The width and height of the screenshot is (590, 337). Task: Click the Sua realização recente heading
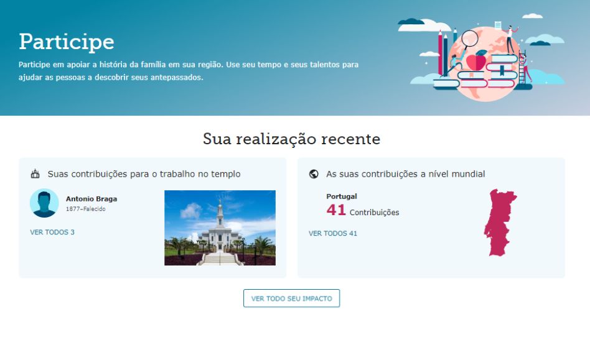[292, 139]
